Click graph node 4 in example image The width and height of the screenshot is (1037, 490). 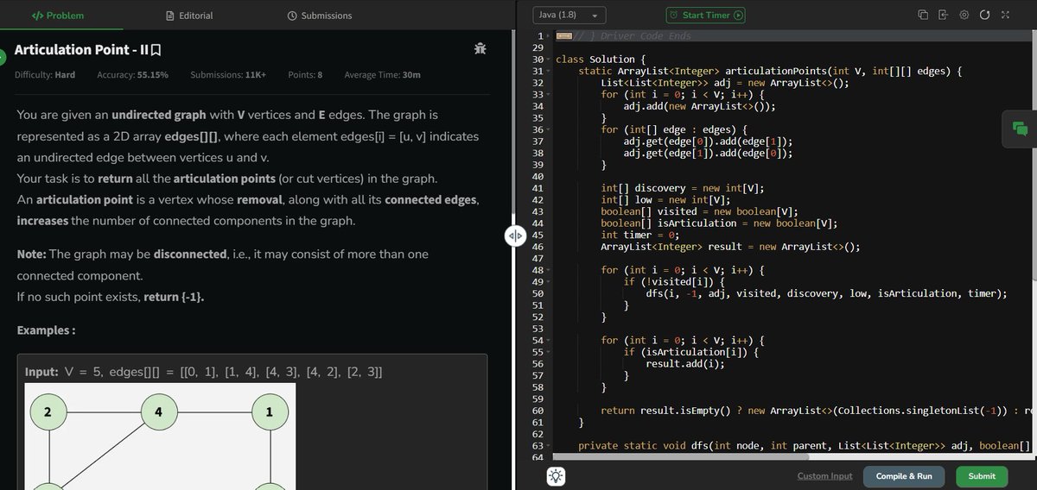point(159,412)
